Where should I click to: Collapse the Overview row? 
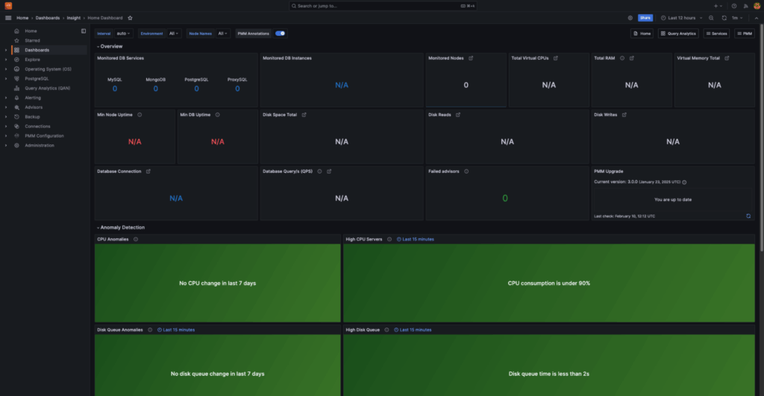click(x=110, y=47)
